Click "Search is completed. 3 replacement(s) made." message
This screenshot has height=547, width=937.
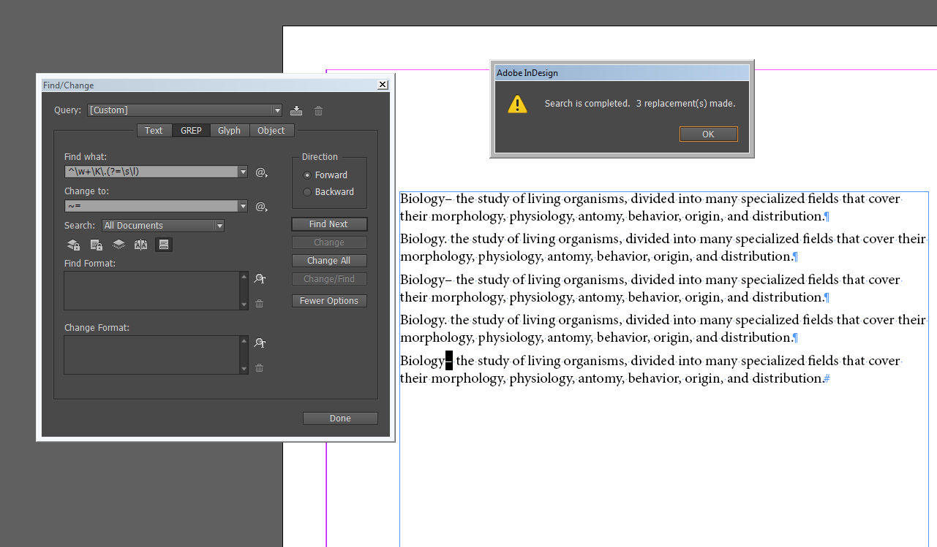point(640,104)
